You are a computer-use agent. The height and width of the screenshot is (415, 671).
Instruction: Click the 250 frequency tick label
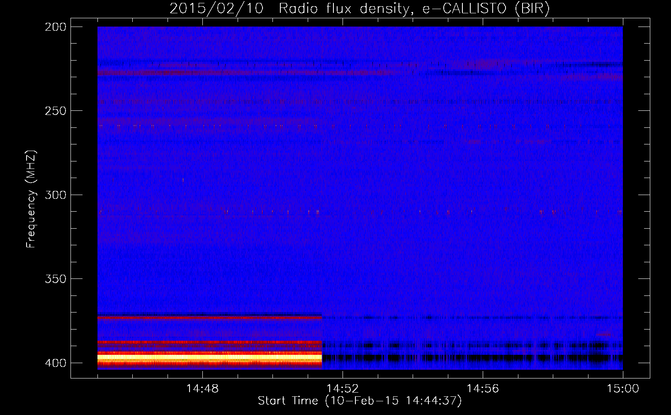56,111
